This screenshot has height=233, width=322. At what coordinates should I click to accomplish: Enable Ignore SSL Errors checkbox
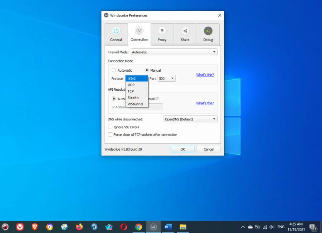point(110,127)
